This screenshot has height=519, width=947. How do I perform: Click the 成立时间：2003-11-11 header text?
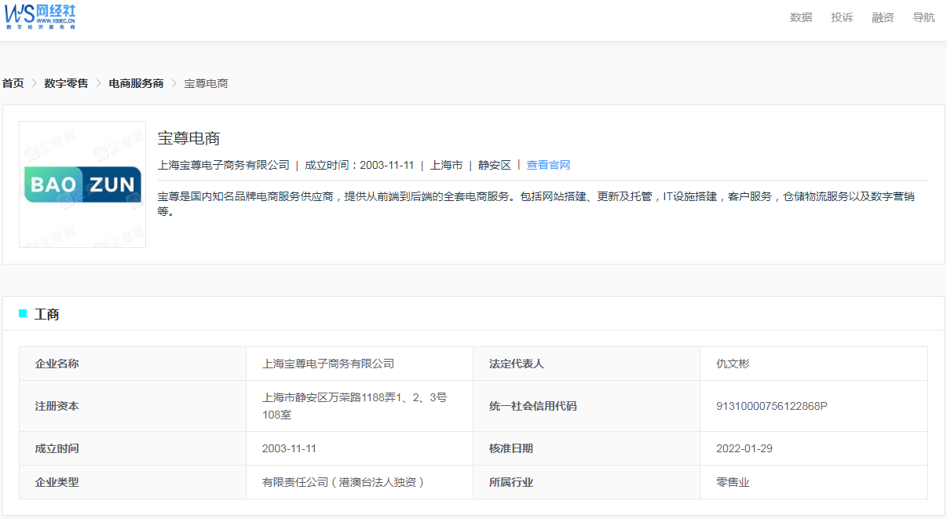tap(359, 165)
